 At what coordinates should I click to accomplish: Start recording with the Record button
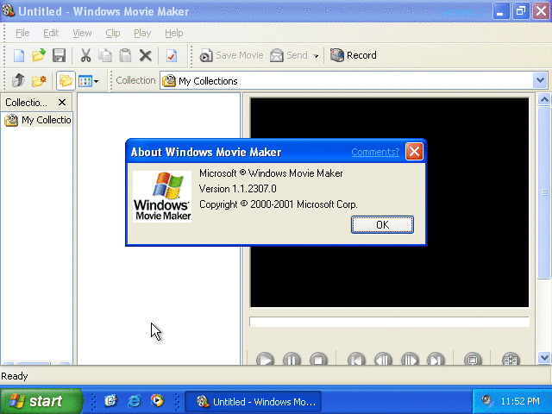pyautogui.click(x=353, y=55)
